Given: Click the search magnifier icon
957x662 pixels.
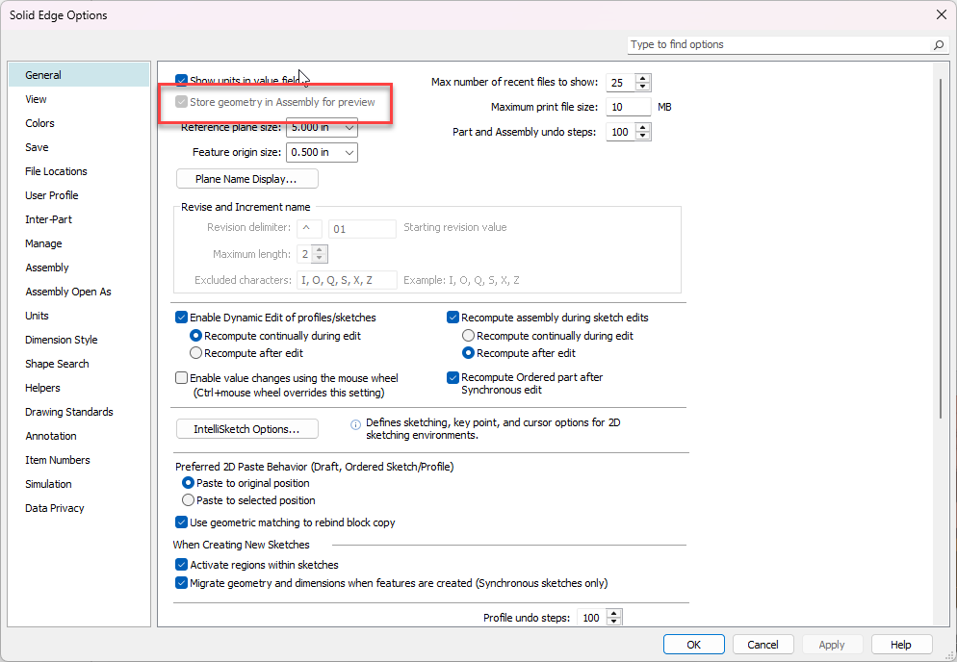Looking at the screenshot, I should 939,44.
